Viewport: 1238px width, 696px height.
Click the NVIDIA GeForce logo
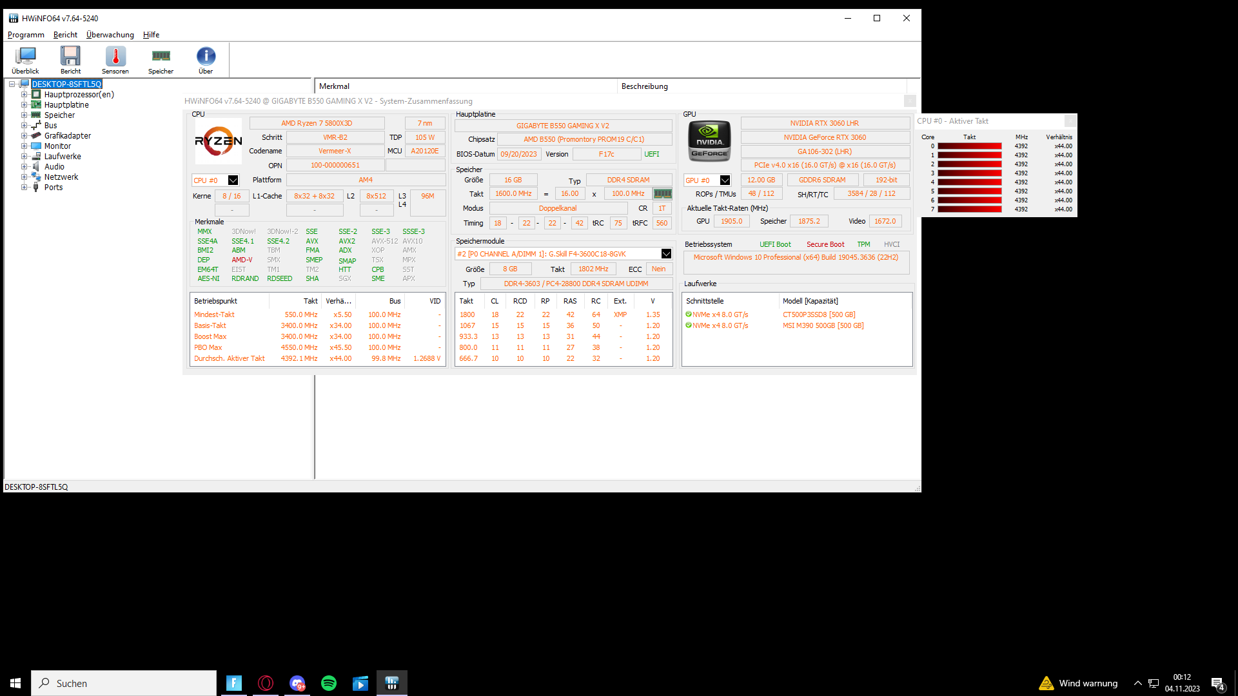tap(709, 140)
